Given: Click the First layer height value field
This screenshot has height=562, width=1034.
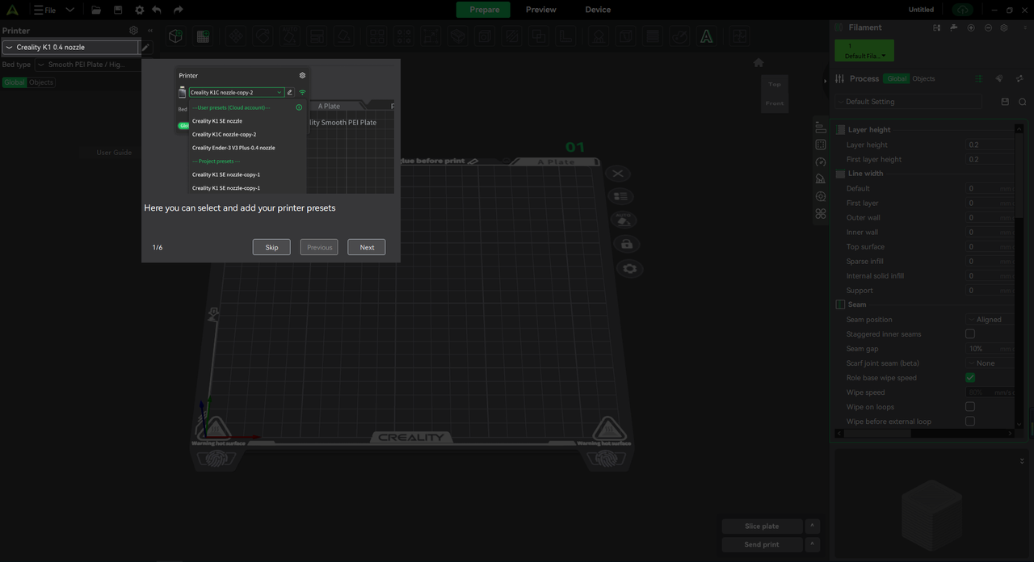Looking at the screenshot, I should 990,160.
